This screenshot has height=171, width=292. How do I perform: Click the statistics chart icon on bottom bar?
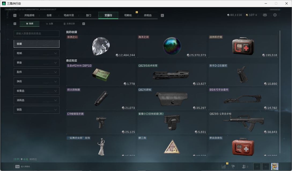[x=224, y=166]
